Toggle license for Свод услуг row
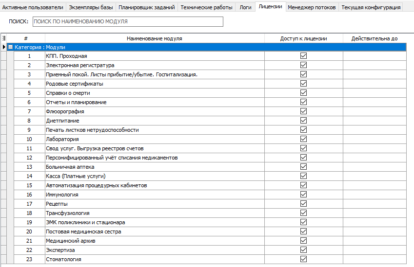Screen dimensions: 414x267 coord(304,148)
